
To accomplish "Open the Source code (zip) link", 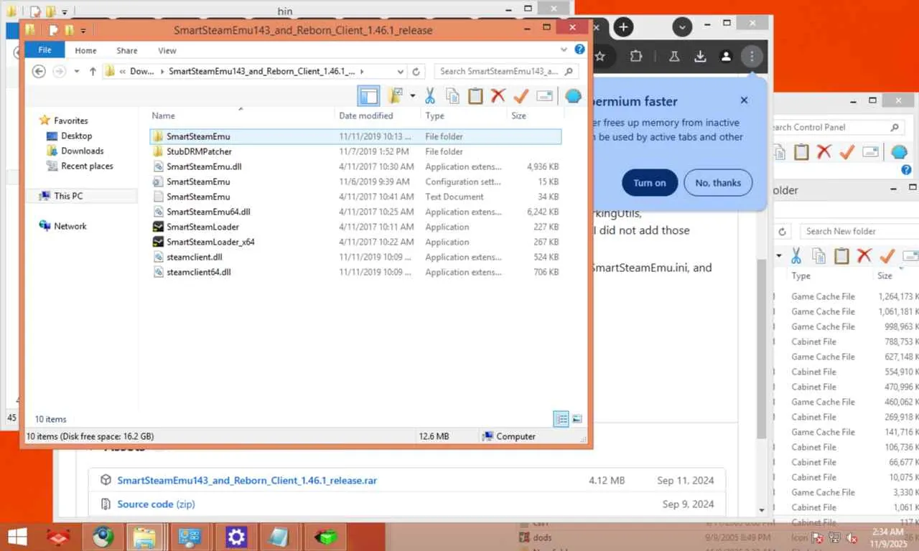I will coord(156,504).
